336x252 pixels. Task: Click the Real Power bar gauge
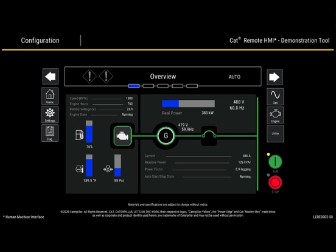(188, 103)
